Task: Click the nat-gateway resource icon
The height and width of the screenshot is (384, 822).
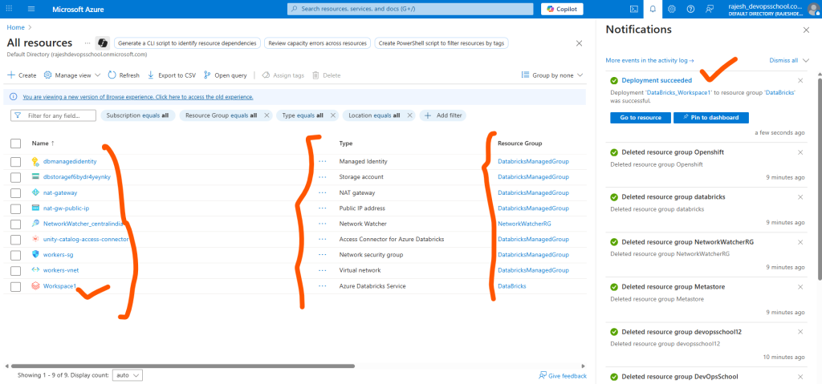Action: [35, 192]
